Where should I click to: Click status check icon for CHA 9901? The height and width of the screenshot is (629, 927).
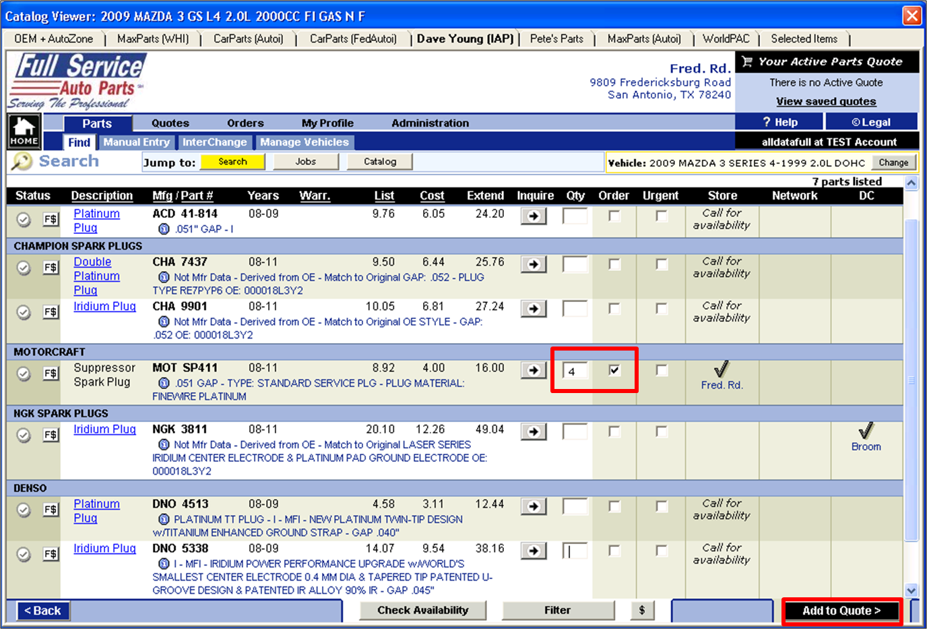pyautogui.click(x=24, y=313)
